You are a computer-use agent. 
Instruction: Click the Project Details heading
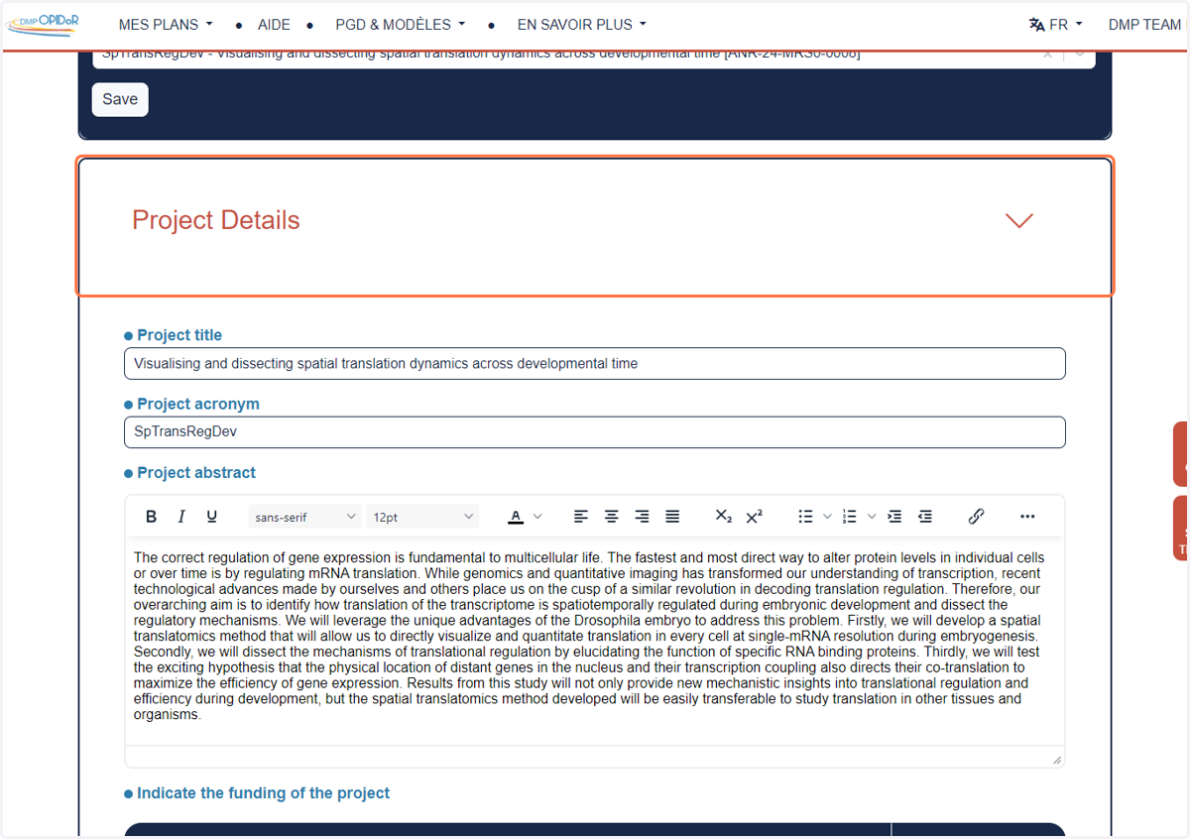tap(216, 220)
